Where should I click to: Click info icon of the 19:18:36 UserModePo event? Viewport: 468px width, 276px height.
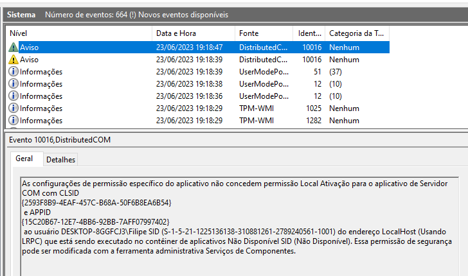click(13, 96)
